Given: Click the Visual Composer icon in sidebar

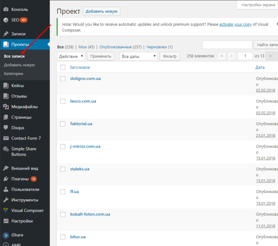Looking at the screenshot, I should click(x=6, y=210).
